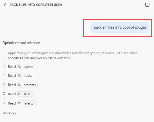Click the folder icon in refactor chip

point(20,103)
